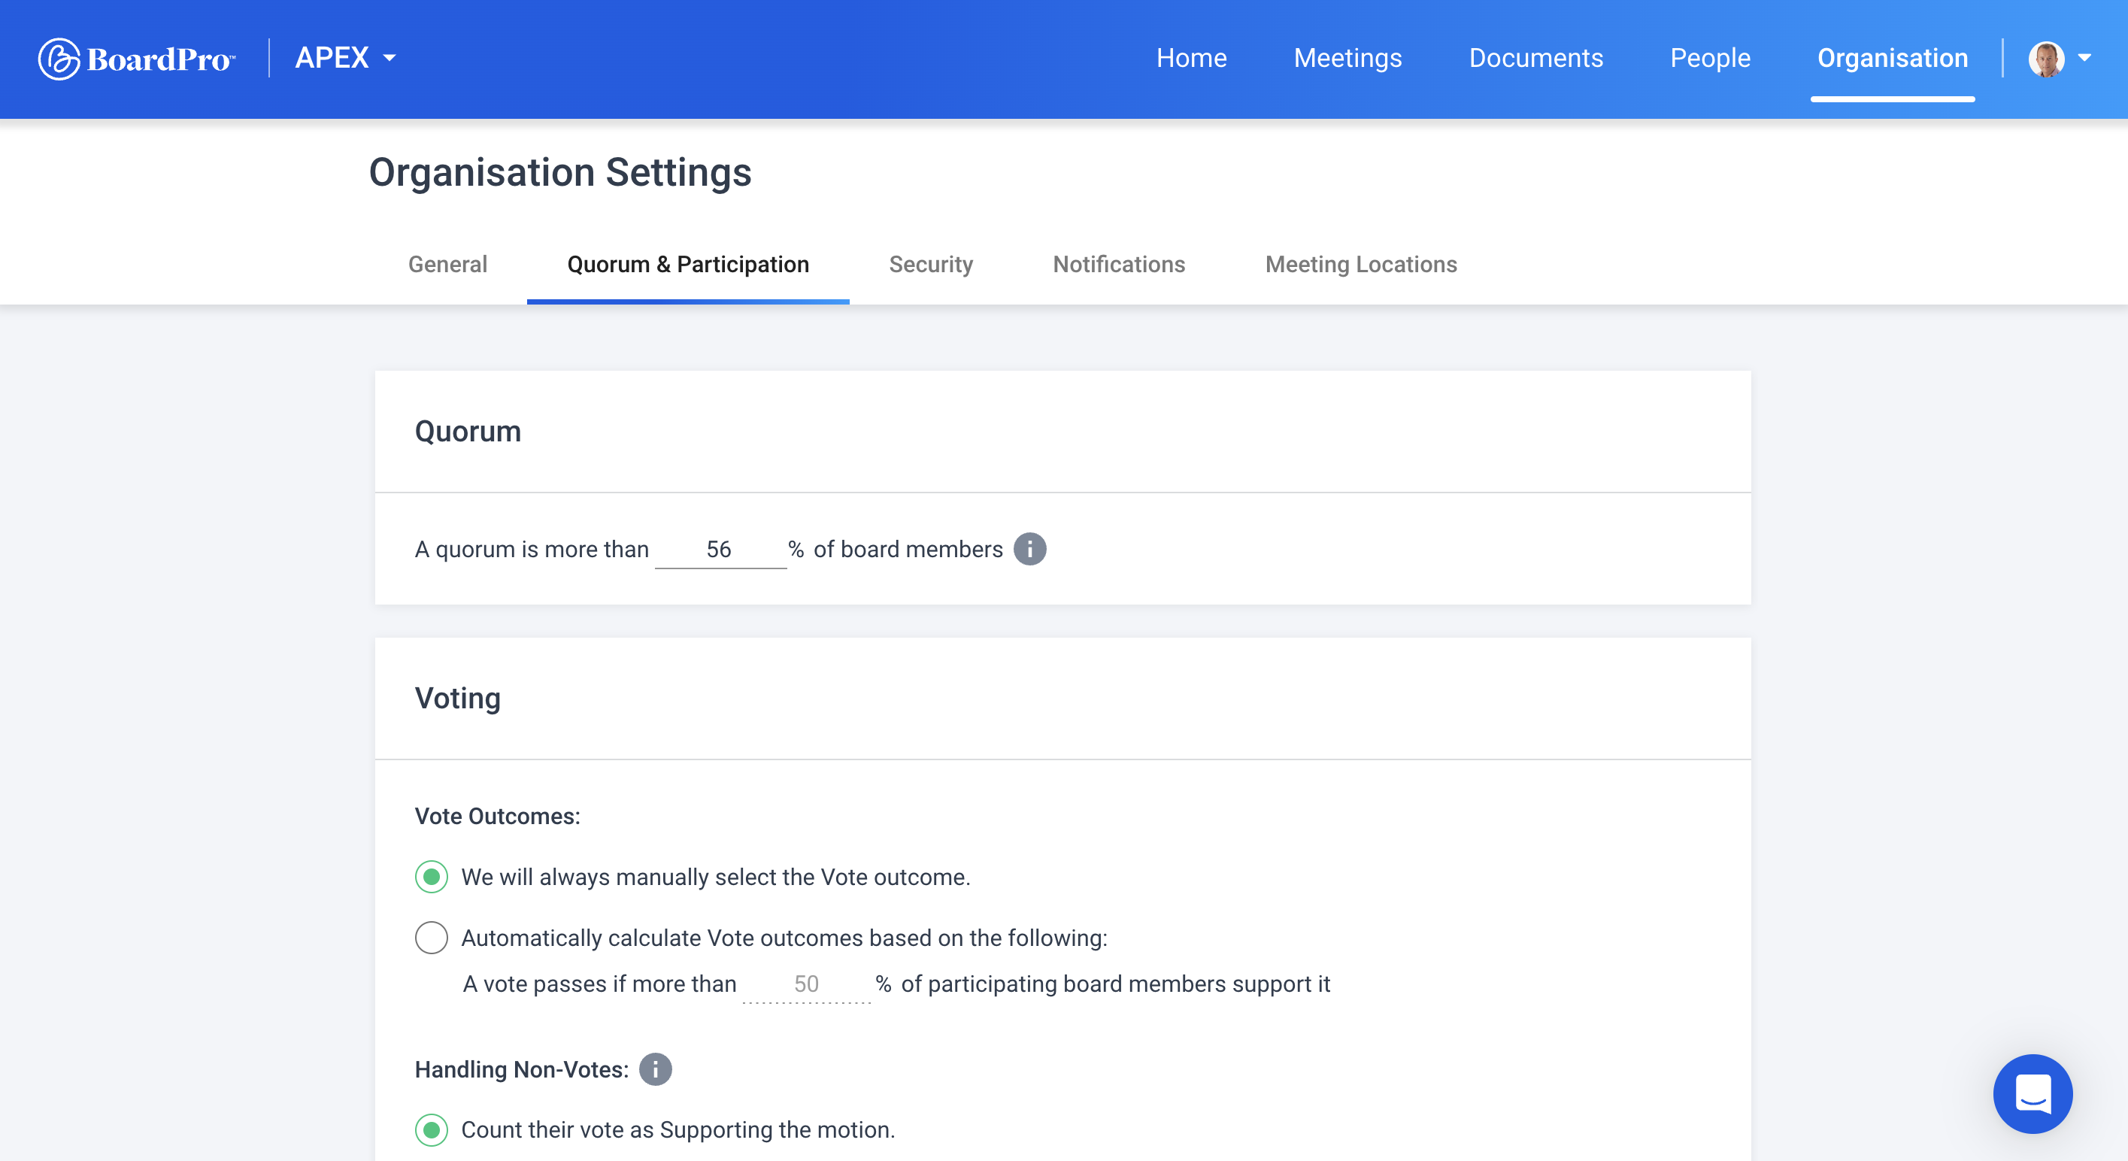Go to Meetings in the navigation
This screenshot has width=2128, height=1161.
tap(1347, 58)
